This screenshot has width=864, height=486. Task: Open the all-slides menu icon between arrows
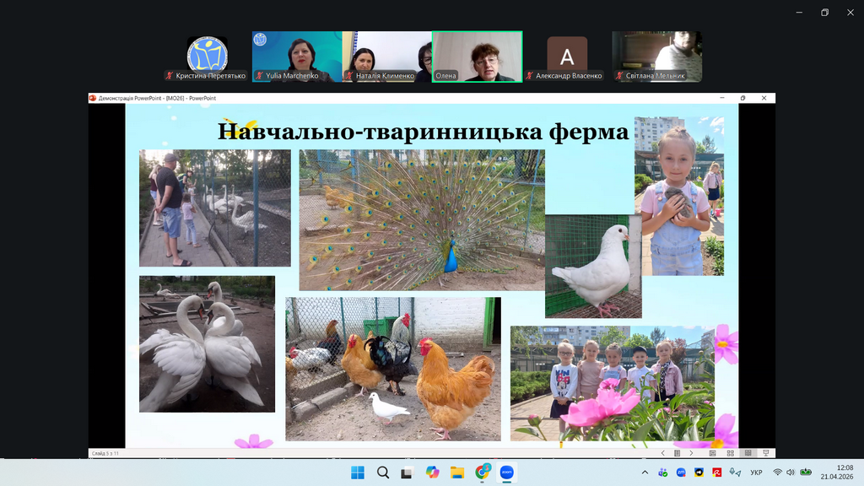point(677,453)
